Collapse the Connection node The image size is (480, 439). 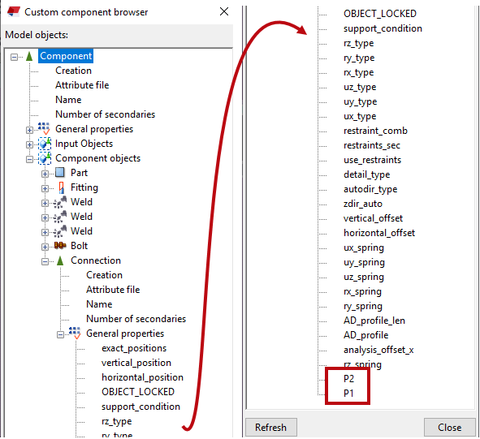coord(45,261)
